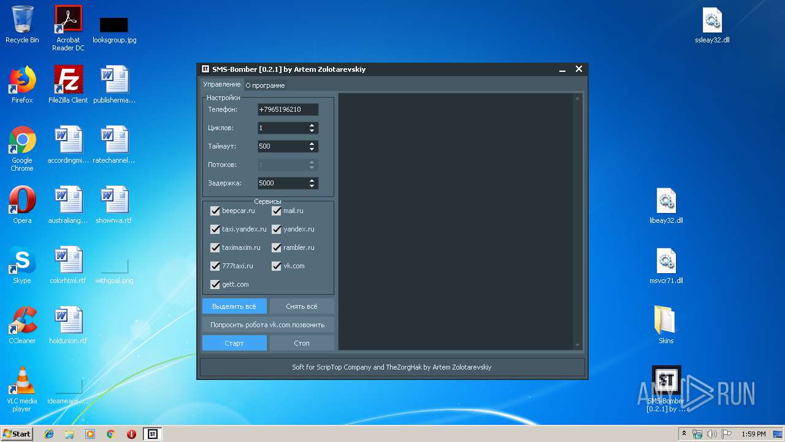Select msvcr71.dll desktop file

[x=666, y=266]
